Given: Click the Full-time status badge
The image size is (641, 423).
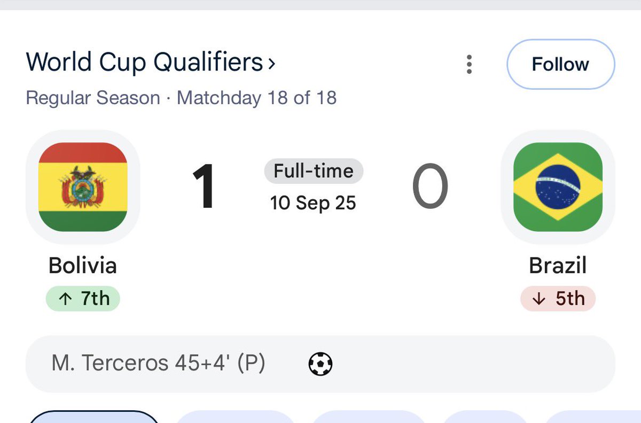Looking at the screenshot, I should [314, 171].
